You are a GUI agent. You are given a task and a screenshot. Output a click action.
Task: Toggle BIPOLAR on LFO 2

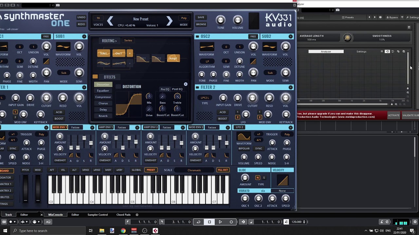click(244, 149)
